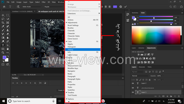This screenshot has width=184, height=104.
Task: Cancel current text edits
Action: pos(121,7)
